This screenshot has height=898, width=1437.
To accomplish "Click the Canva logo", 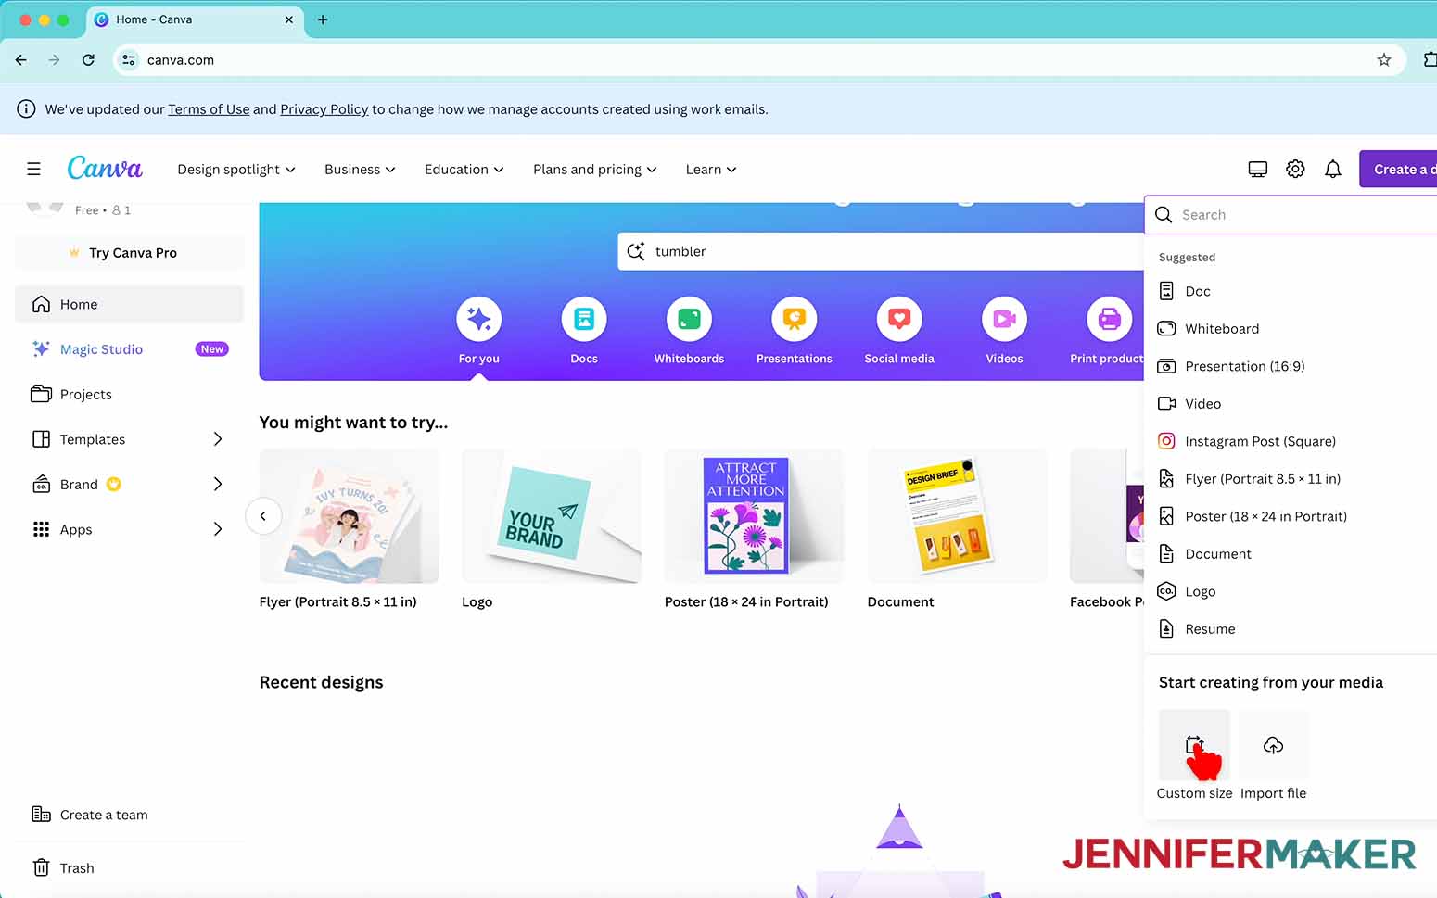I will [x=105, y=168].
